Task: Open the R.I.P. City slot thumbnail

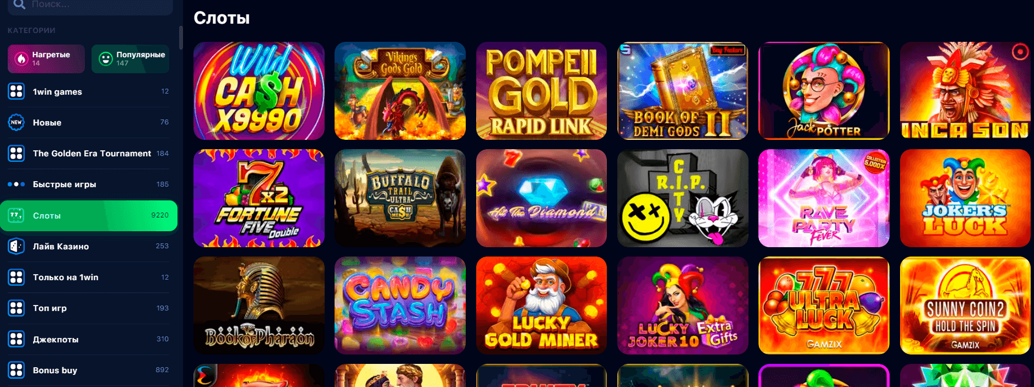Action: click(x=683, y=198)
